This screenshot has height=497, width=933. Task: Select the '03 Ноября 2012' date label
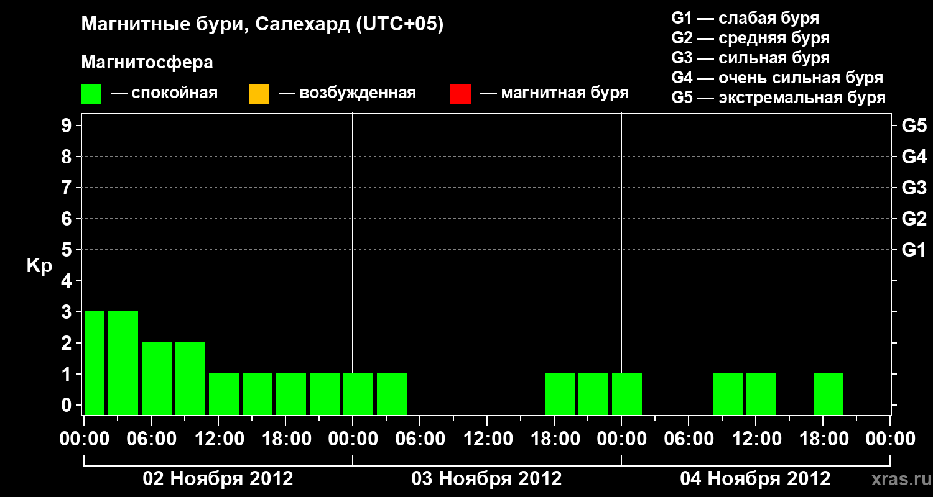coord(486,479)
